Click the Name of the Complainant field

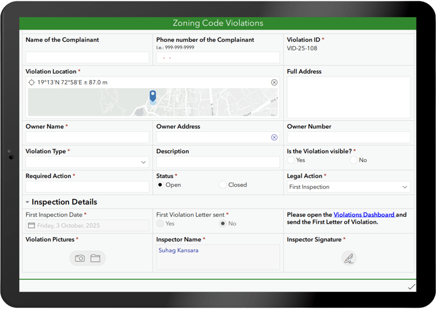pyautogui.click(x=87, y=57)
